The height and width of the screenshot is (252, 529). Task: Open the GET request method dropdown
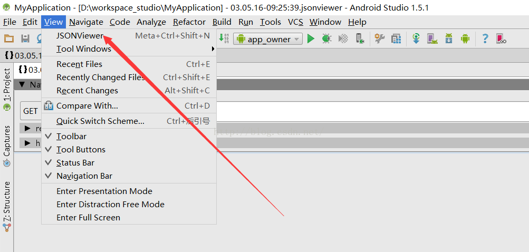[x=31, y=111]
